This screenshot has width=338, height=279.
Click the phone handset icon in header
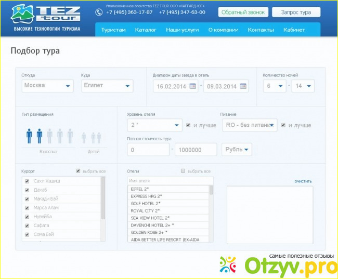(x=99, y=12)
